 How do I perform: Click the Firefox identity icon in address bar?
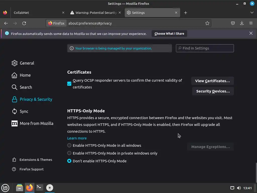click(56, 23)
